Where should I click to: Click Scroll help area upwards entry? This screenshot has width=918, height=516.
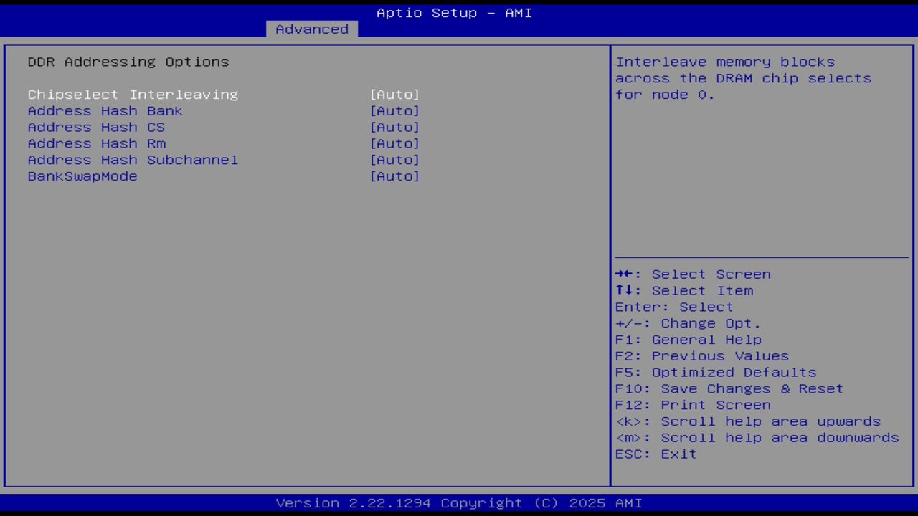pyautogui.click(x=748, y=421)
